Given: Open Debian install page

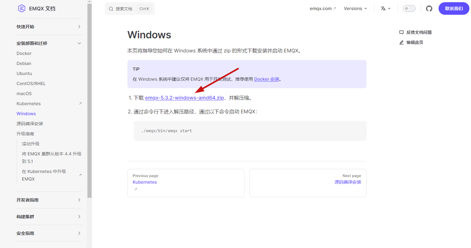Looking at the screenshot, I should pyautogui.click(x=24, y=63).
